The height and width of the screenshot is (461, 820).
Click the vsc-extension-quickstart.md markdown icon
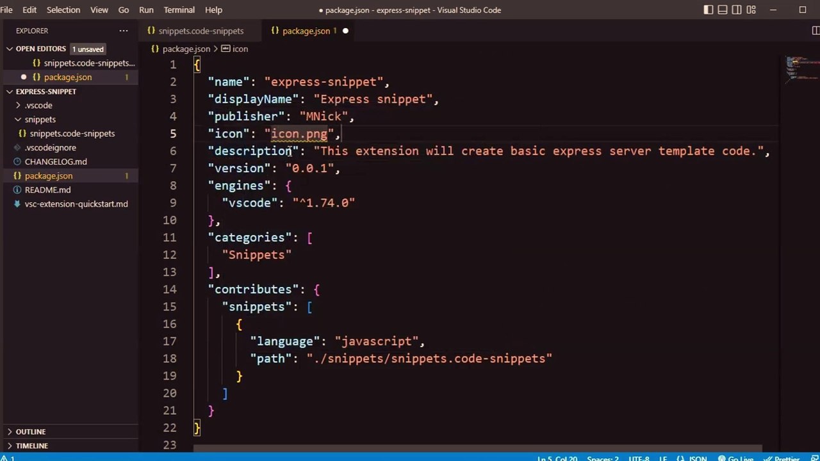(x=17, y=204)
